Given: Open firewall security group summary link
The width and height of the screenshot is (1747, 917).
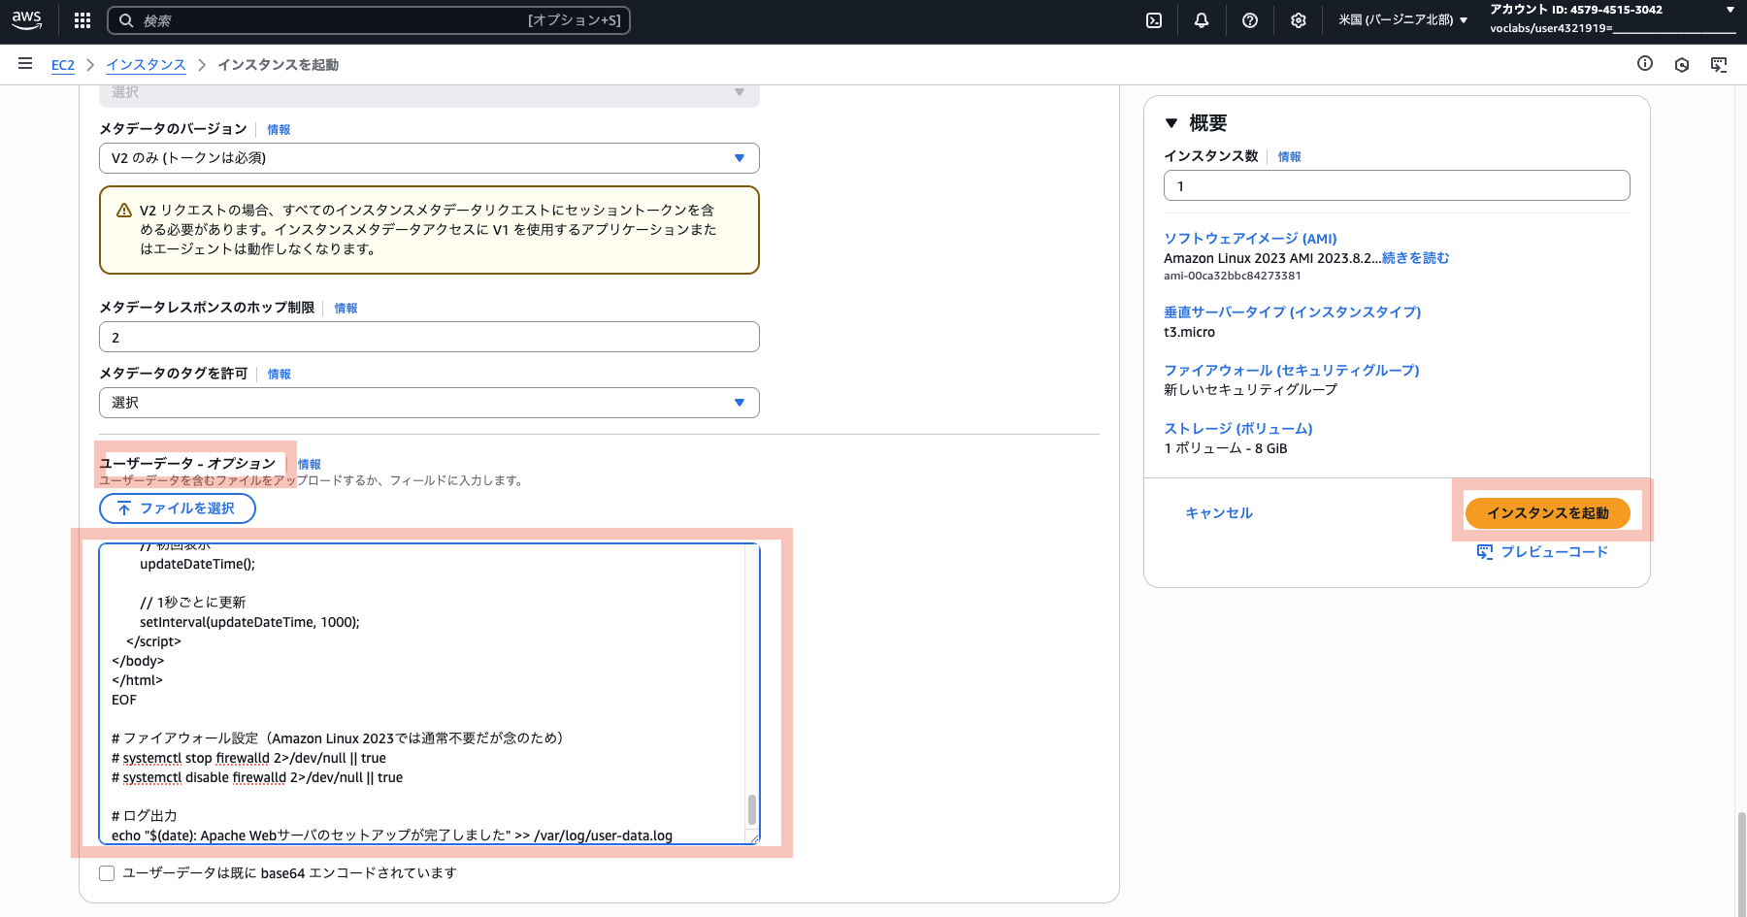Looking at the screenshot, I should 1291,371.
